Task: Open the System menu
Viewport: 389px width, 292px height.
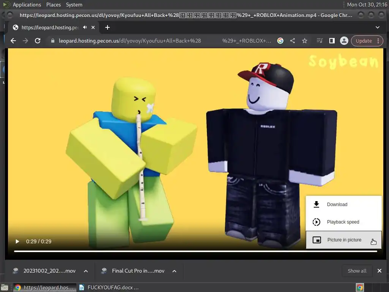Action: click(74, 5)
